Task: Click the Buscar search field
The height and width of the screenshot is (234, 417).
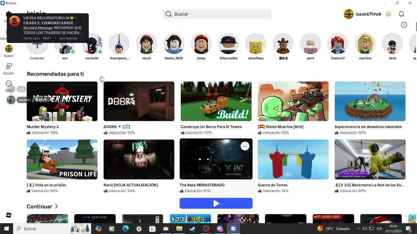Action: pyautogui.click(x=217, y=14)
